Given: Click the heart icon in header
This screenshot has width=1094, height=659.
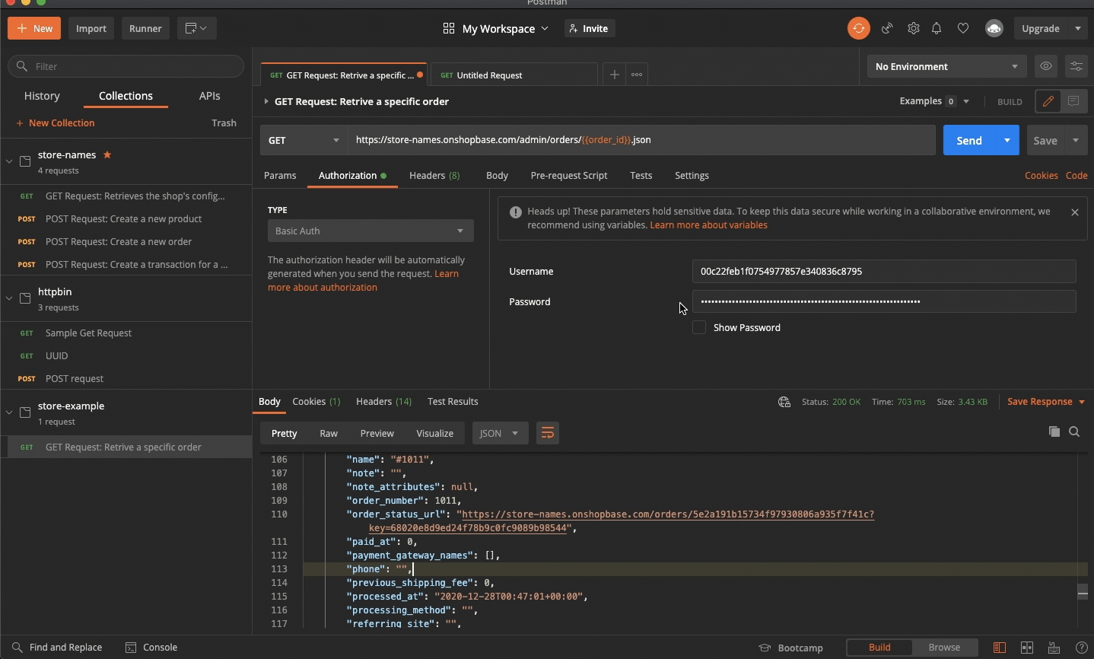Looking at the screenshot, I should [963, 28].
